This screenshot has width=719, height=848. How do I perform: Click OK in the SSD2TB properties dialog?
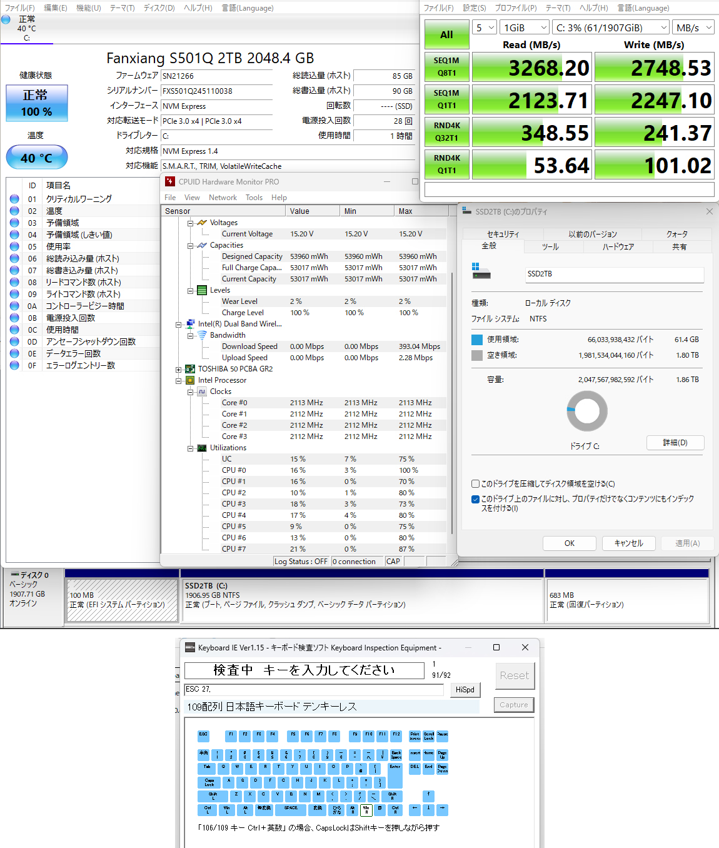[570, 543]
